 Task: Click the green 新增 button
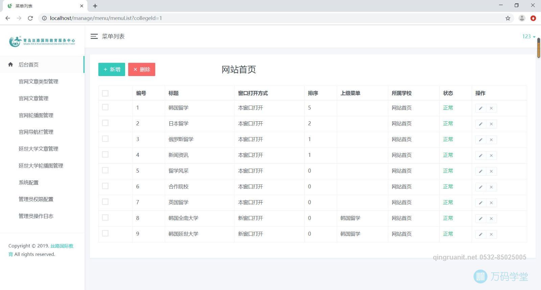point(112,69)
